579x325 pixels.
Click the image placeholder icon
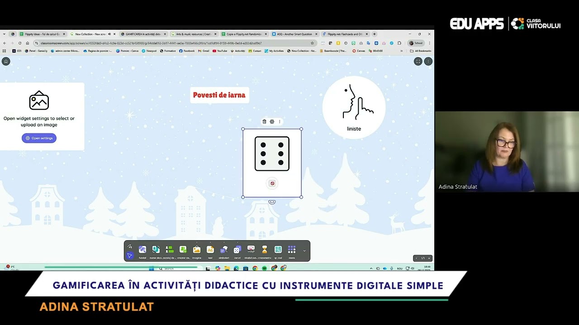point(39,101)
